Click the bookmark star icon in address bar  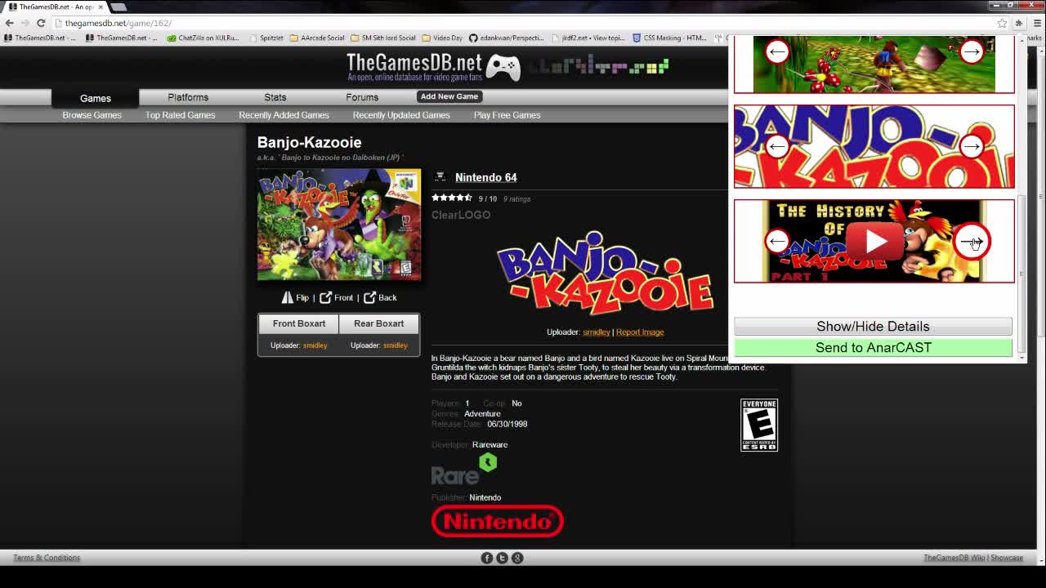[1002, 23]
